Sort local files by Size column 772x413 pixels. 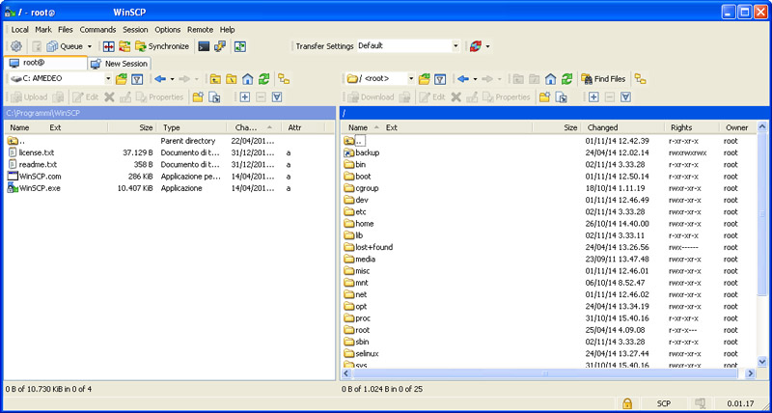pos(132,127)
